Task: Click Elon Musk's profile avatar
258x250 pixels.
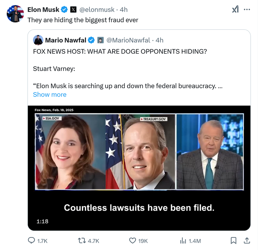Action: 15,14
